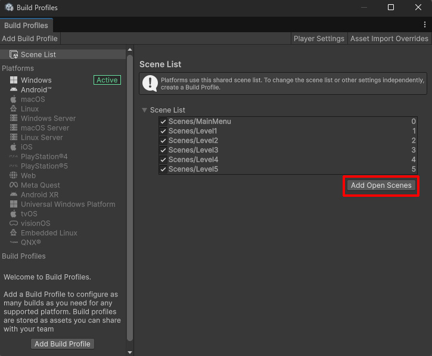Select the Linux platform label
This screenshot has width=432, height=356.
(x=30, y=109)
